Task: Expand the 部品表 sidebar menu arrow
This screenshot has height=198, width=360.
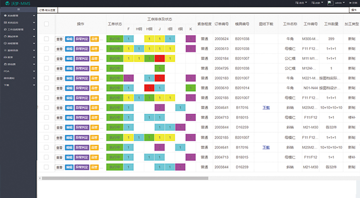Action: [34, 64]
